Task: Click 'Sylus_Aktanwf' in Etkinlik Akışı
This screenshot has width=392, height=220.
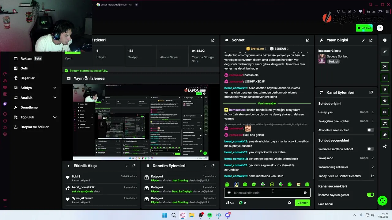Action: [x=82, y=198]
